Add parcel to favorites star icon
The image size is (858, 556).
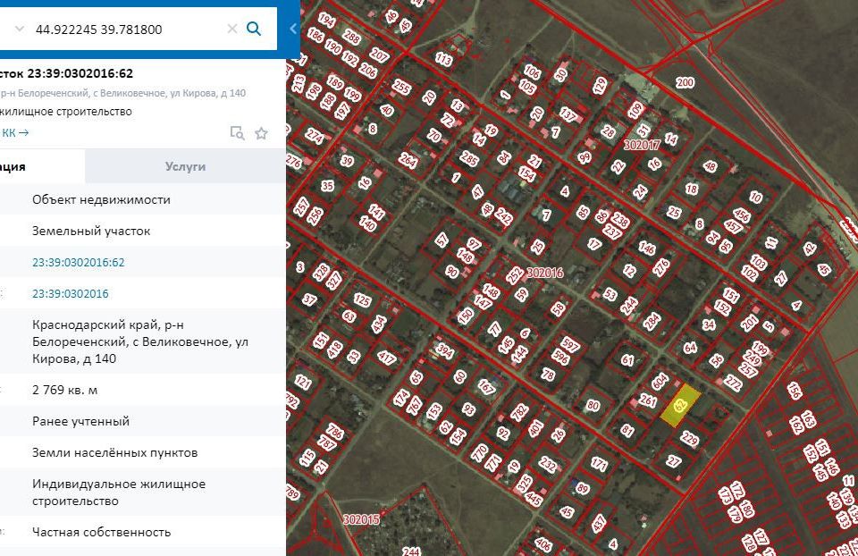261,133
